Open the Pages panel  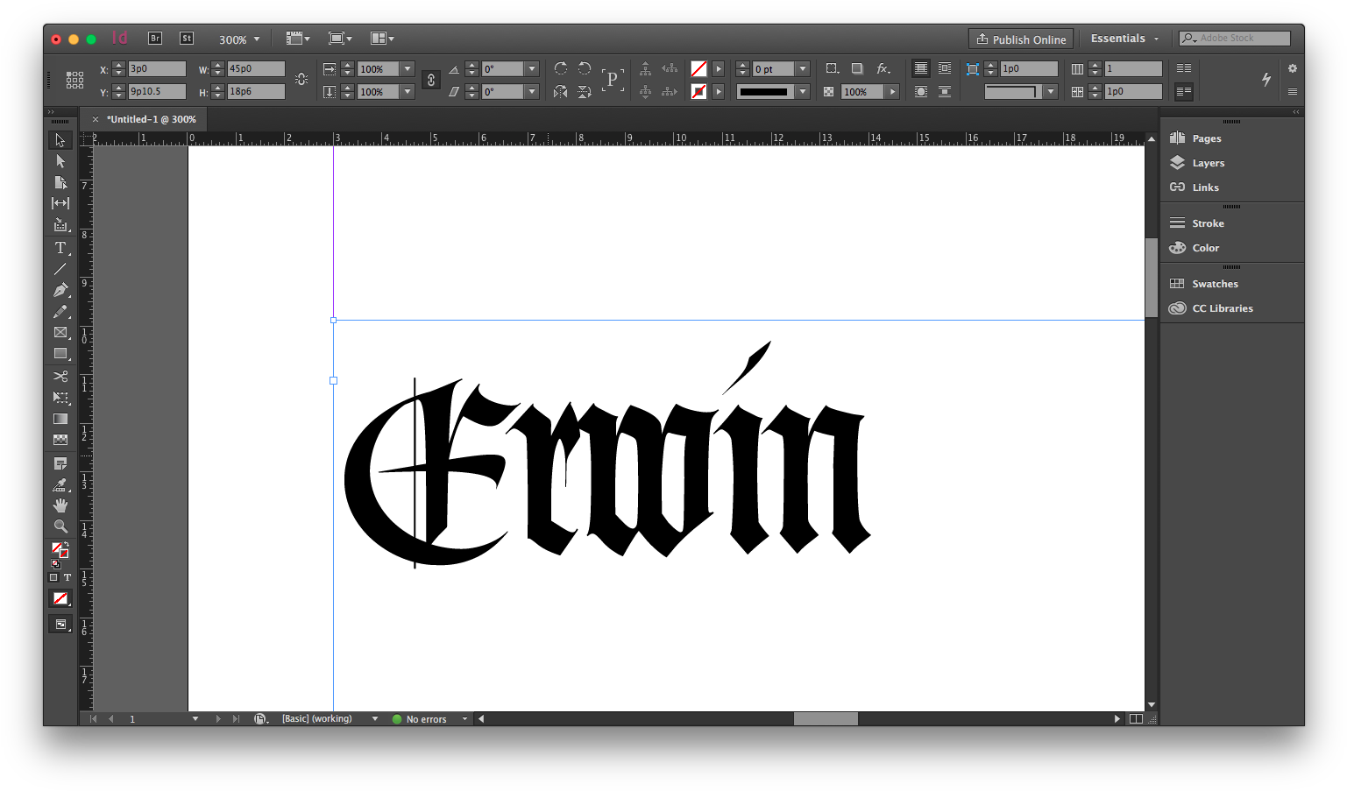click(x=1206, y=138)
